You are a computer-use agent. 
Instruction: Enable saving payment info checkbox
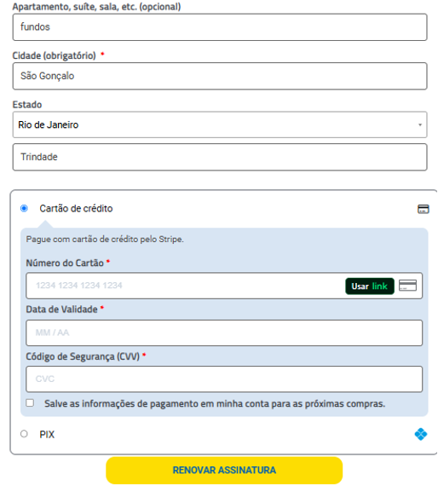(30, 403)
